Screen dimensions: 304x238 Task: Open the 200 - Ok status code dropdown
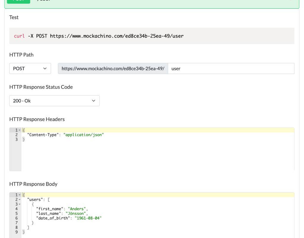[54, 101]
